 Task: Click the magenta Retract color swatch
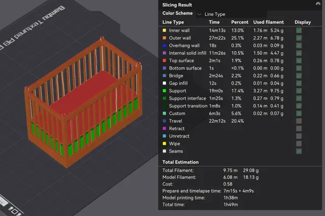point(165,128)
